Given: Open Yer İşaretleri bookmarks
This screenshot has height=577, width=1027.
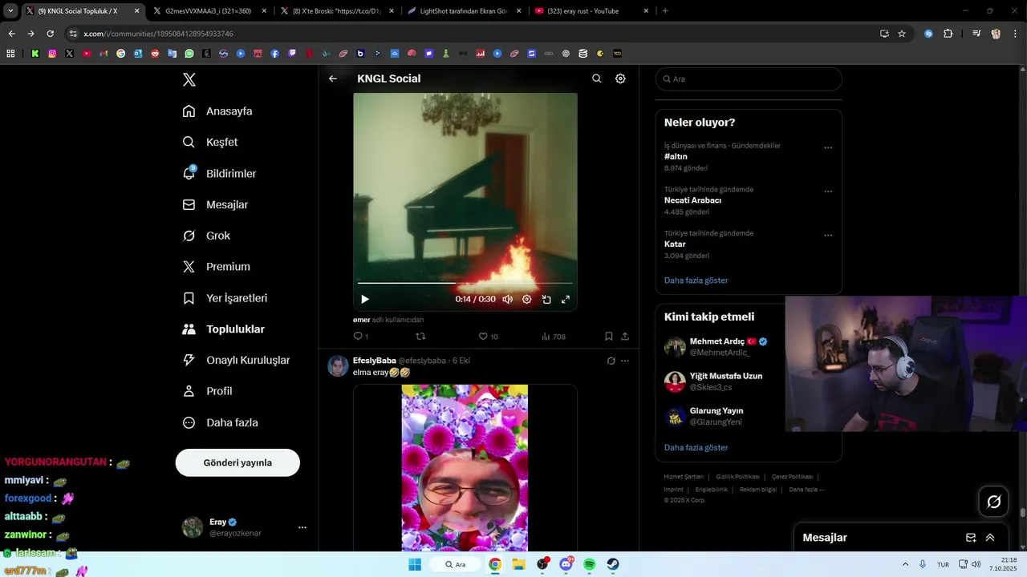Looking at the screenshot, I should click(225, 298).
